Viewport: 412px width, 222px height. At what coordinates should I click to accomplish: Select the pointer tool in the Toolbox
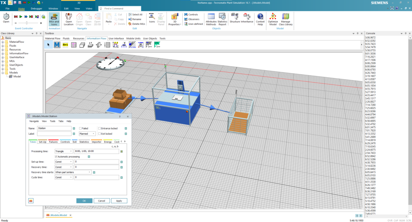(x=49, y=45)
